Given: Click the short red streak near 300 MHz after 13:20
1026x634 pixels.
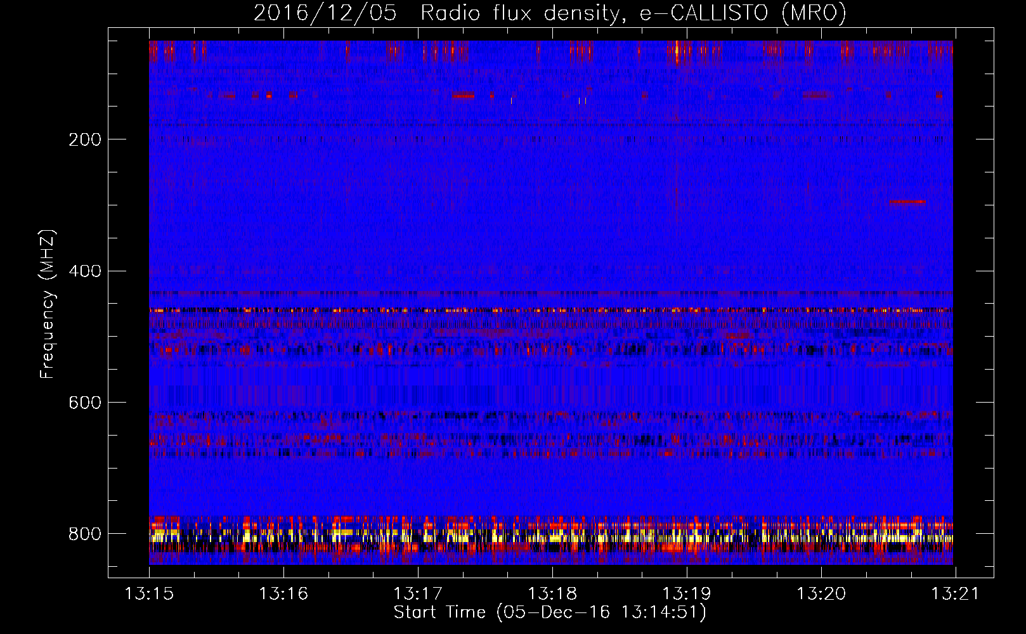Looking at the screenshot, I should pos(907,202).
